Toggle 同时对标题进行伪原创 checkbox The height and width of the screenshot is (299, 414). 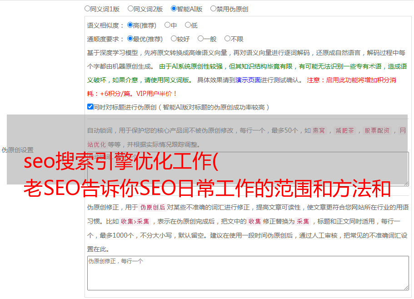click(x=90, y=107)
